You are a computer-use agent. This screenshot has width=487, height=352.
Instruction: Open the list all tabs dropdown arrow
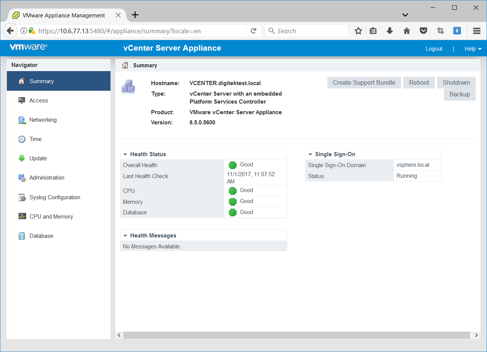(x=405, y=15)
